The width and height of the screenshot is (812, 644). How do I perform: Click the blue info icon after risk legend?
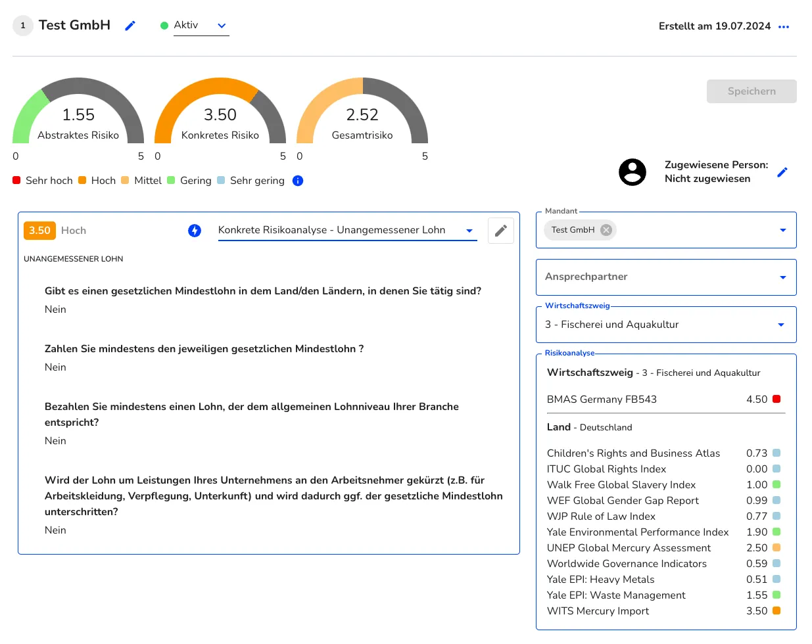coord(298,181)
